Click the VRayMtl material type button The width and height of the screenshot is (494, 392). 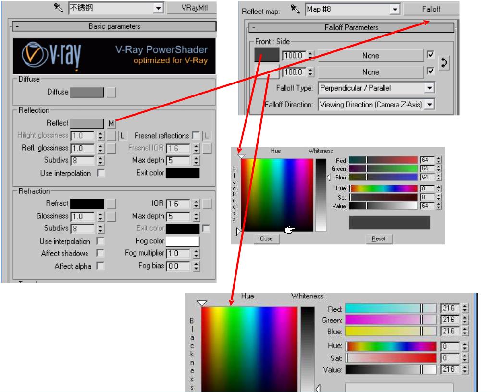[x=192, y=8]
